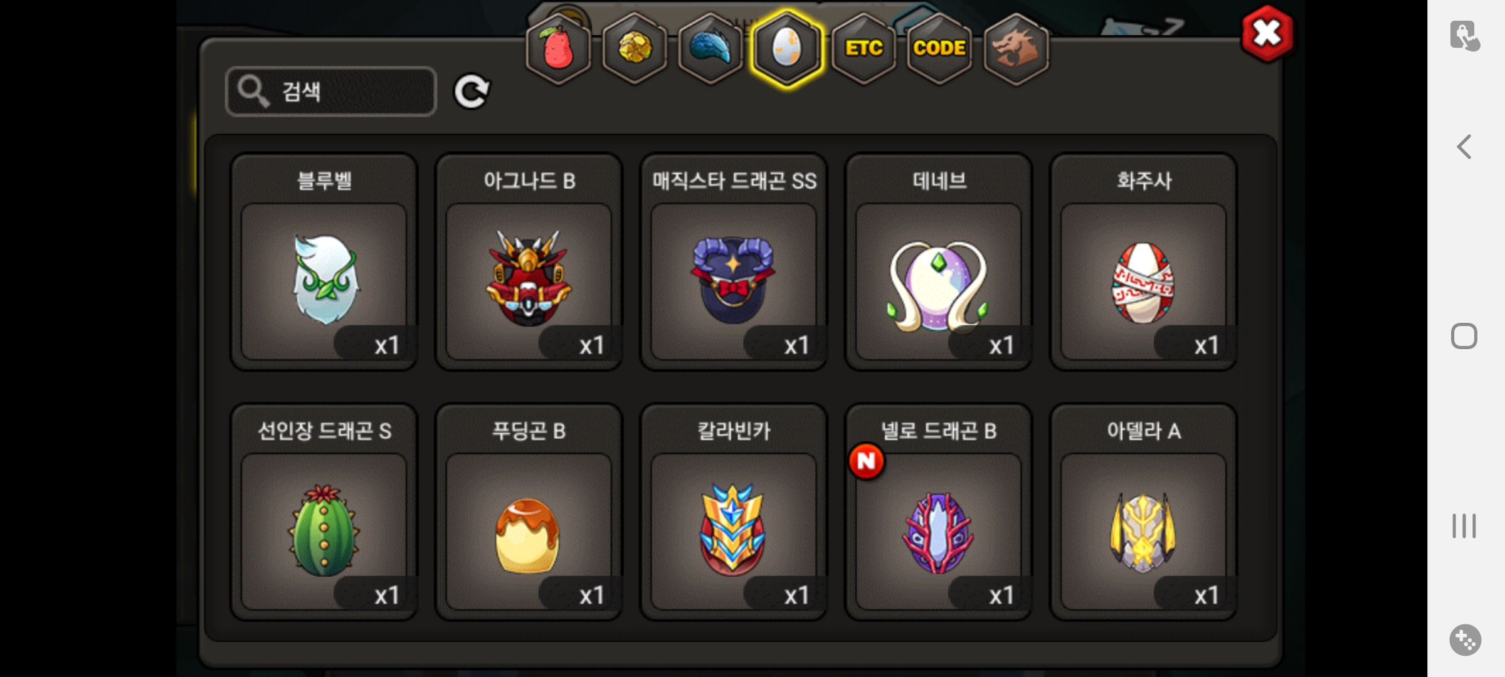Focus the 검색 search field
The height and width of the screenshot is (677, 1505).
(331, 92)
